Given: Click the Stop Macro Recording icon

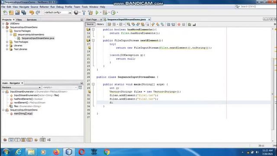Looking at the screenshot, I should tap(184, 24).
